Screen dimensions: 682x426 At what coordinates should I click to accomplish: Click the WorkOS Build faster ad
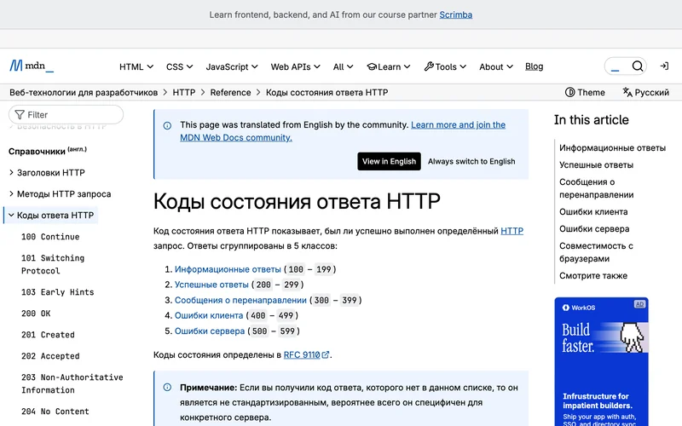tap(601, 361)
